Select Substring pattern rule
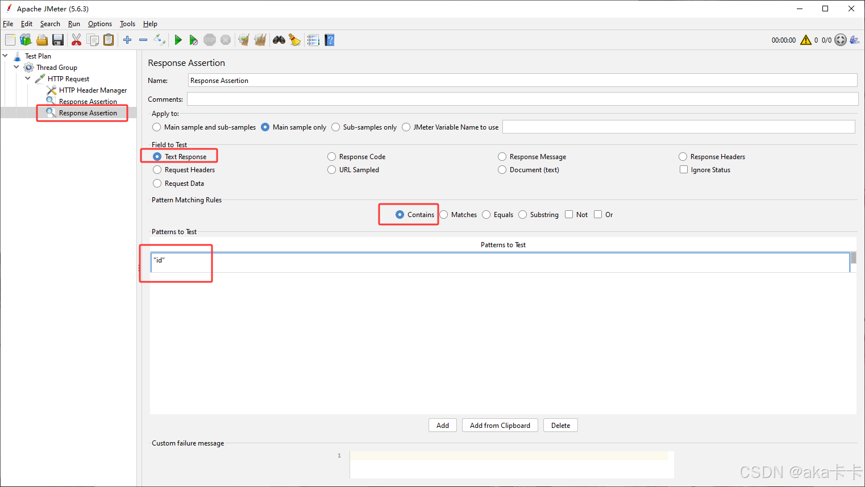Screen dimensions: 865x487 (538, 215)
